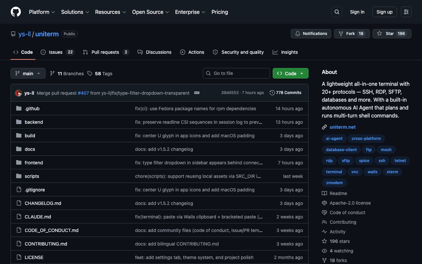Click the pulse icon beside Activity
The height and width of the screenshot is (264, 422).
tap(324, 232)
